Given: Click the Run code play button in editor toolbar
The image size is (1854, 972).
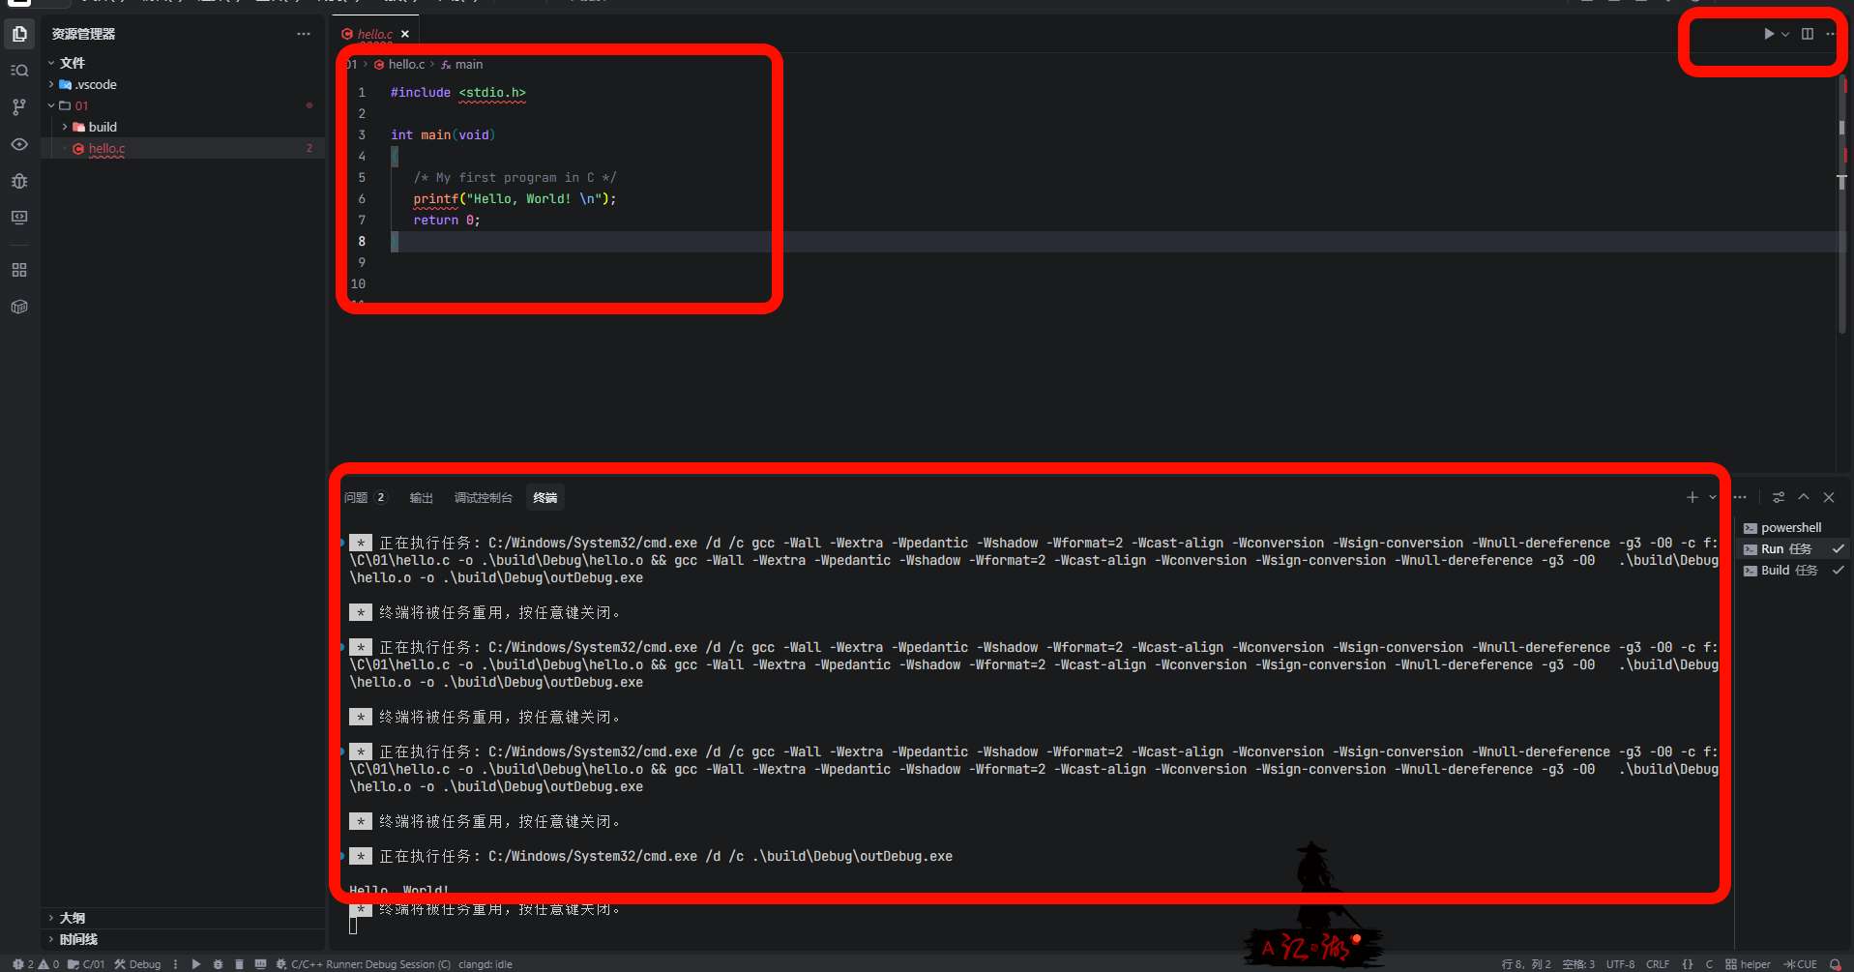Looking at the screenshot, I should coord(1768,34).
